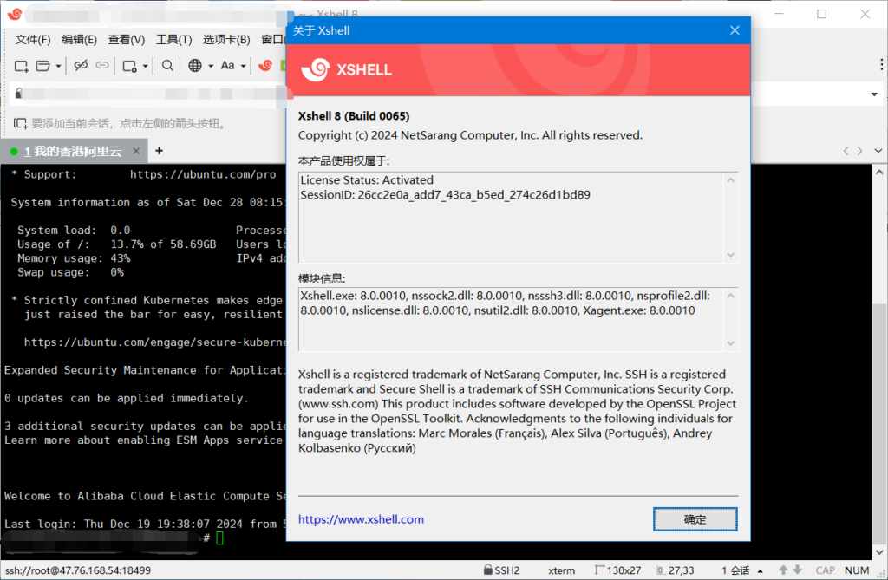Screen dimensions: 888x580
Task: Click the New Session toolbar icon
Action: click(x=21, y=66)
